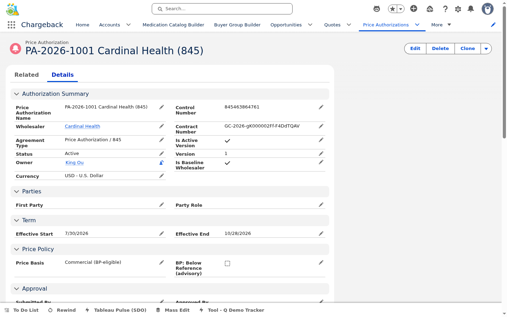
Task: Open the Favorites list dropdown arrow
Action: pos(401,9)
